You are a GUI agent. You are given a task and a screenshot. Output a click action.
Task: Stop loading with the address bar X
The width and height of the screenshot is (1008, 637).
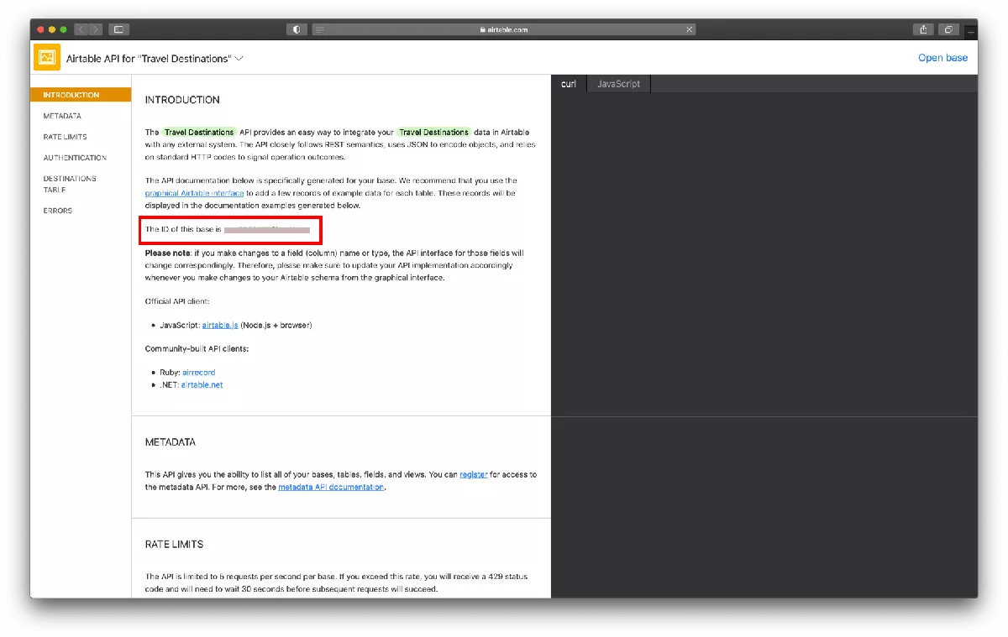tap(690, 29)
